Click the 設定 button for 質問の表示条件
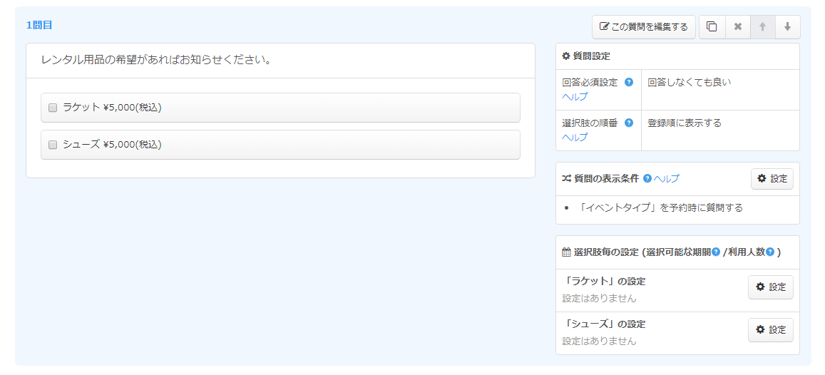 pyautogui.click(x=772, y=179)
